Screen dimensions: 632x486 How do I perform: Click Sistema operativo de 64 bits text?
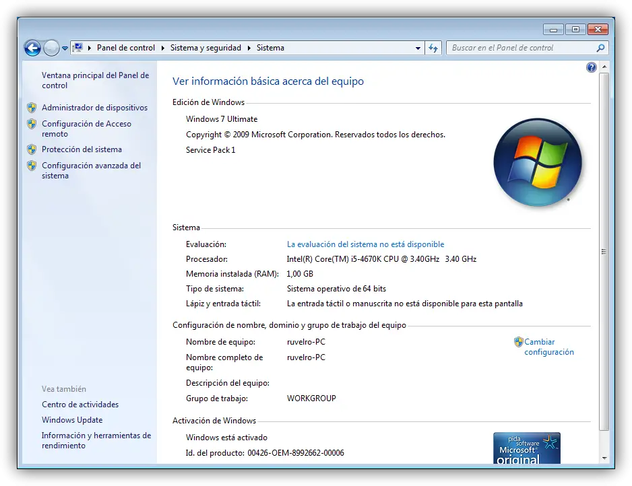336,289
